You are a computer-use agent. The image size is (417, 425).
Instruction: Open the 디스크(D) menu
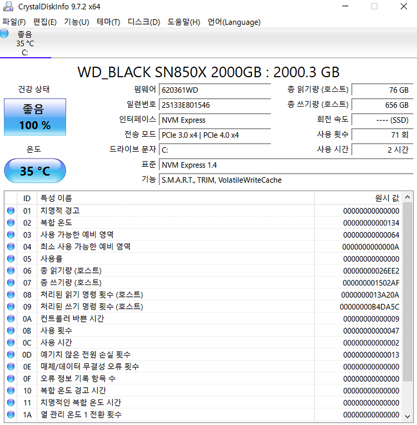tap(144, 22)
